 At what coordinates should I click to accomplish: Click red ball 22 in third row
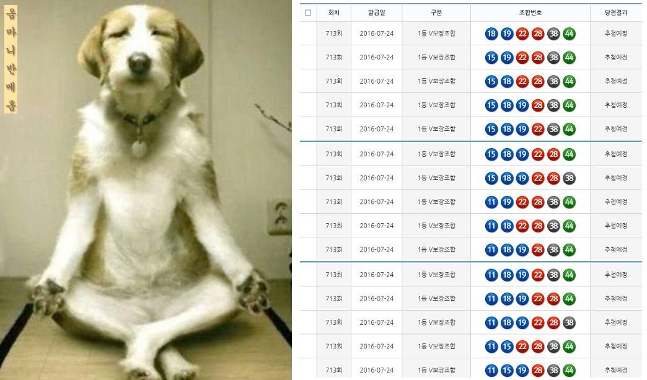coord(522,82)
